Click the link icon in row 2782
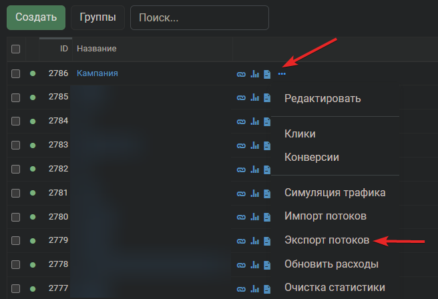 pyautogui.click(x=241, y=170)
